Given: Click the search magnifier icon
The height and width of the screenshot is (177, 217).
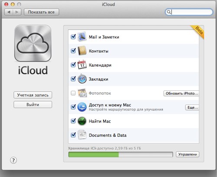Looking at the screenshot, I should point(169,12).
